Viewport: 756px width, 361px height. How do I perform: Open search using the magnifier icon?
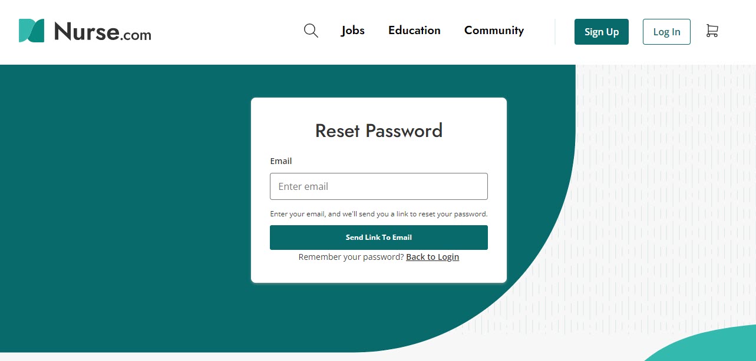311,31
